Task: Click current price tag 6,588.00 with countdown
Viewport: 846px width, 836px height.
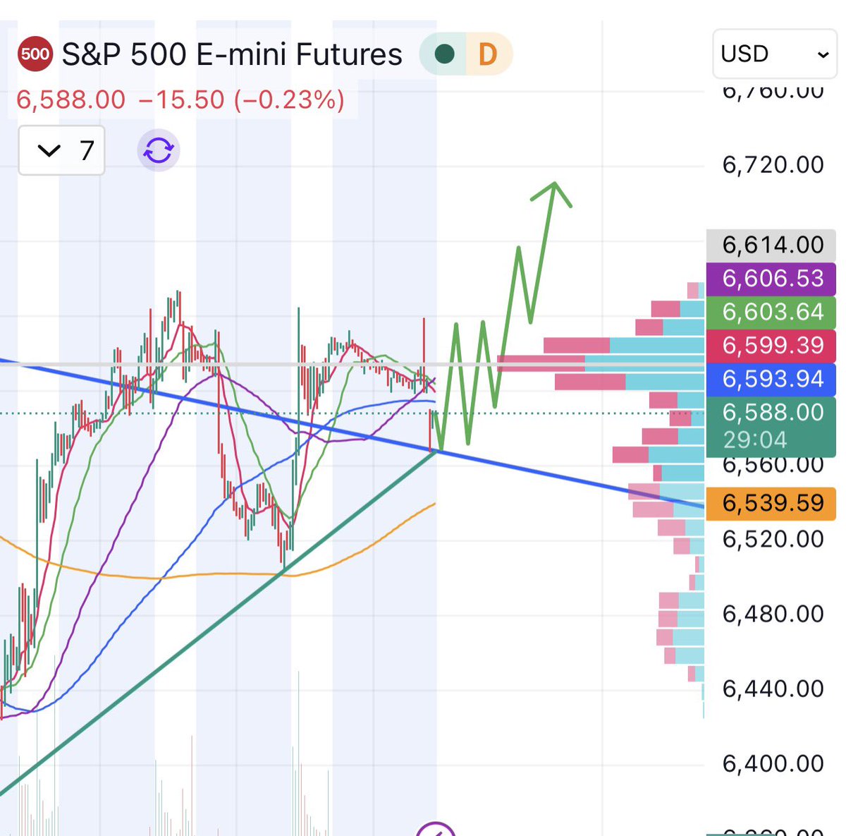Action: (x=771, y=426)
